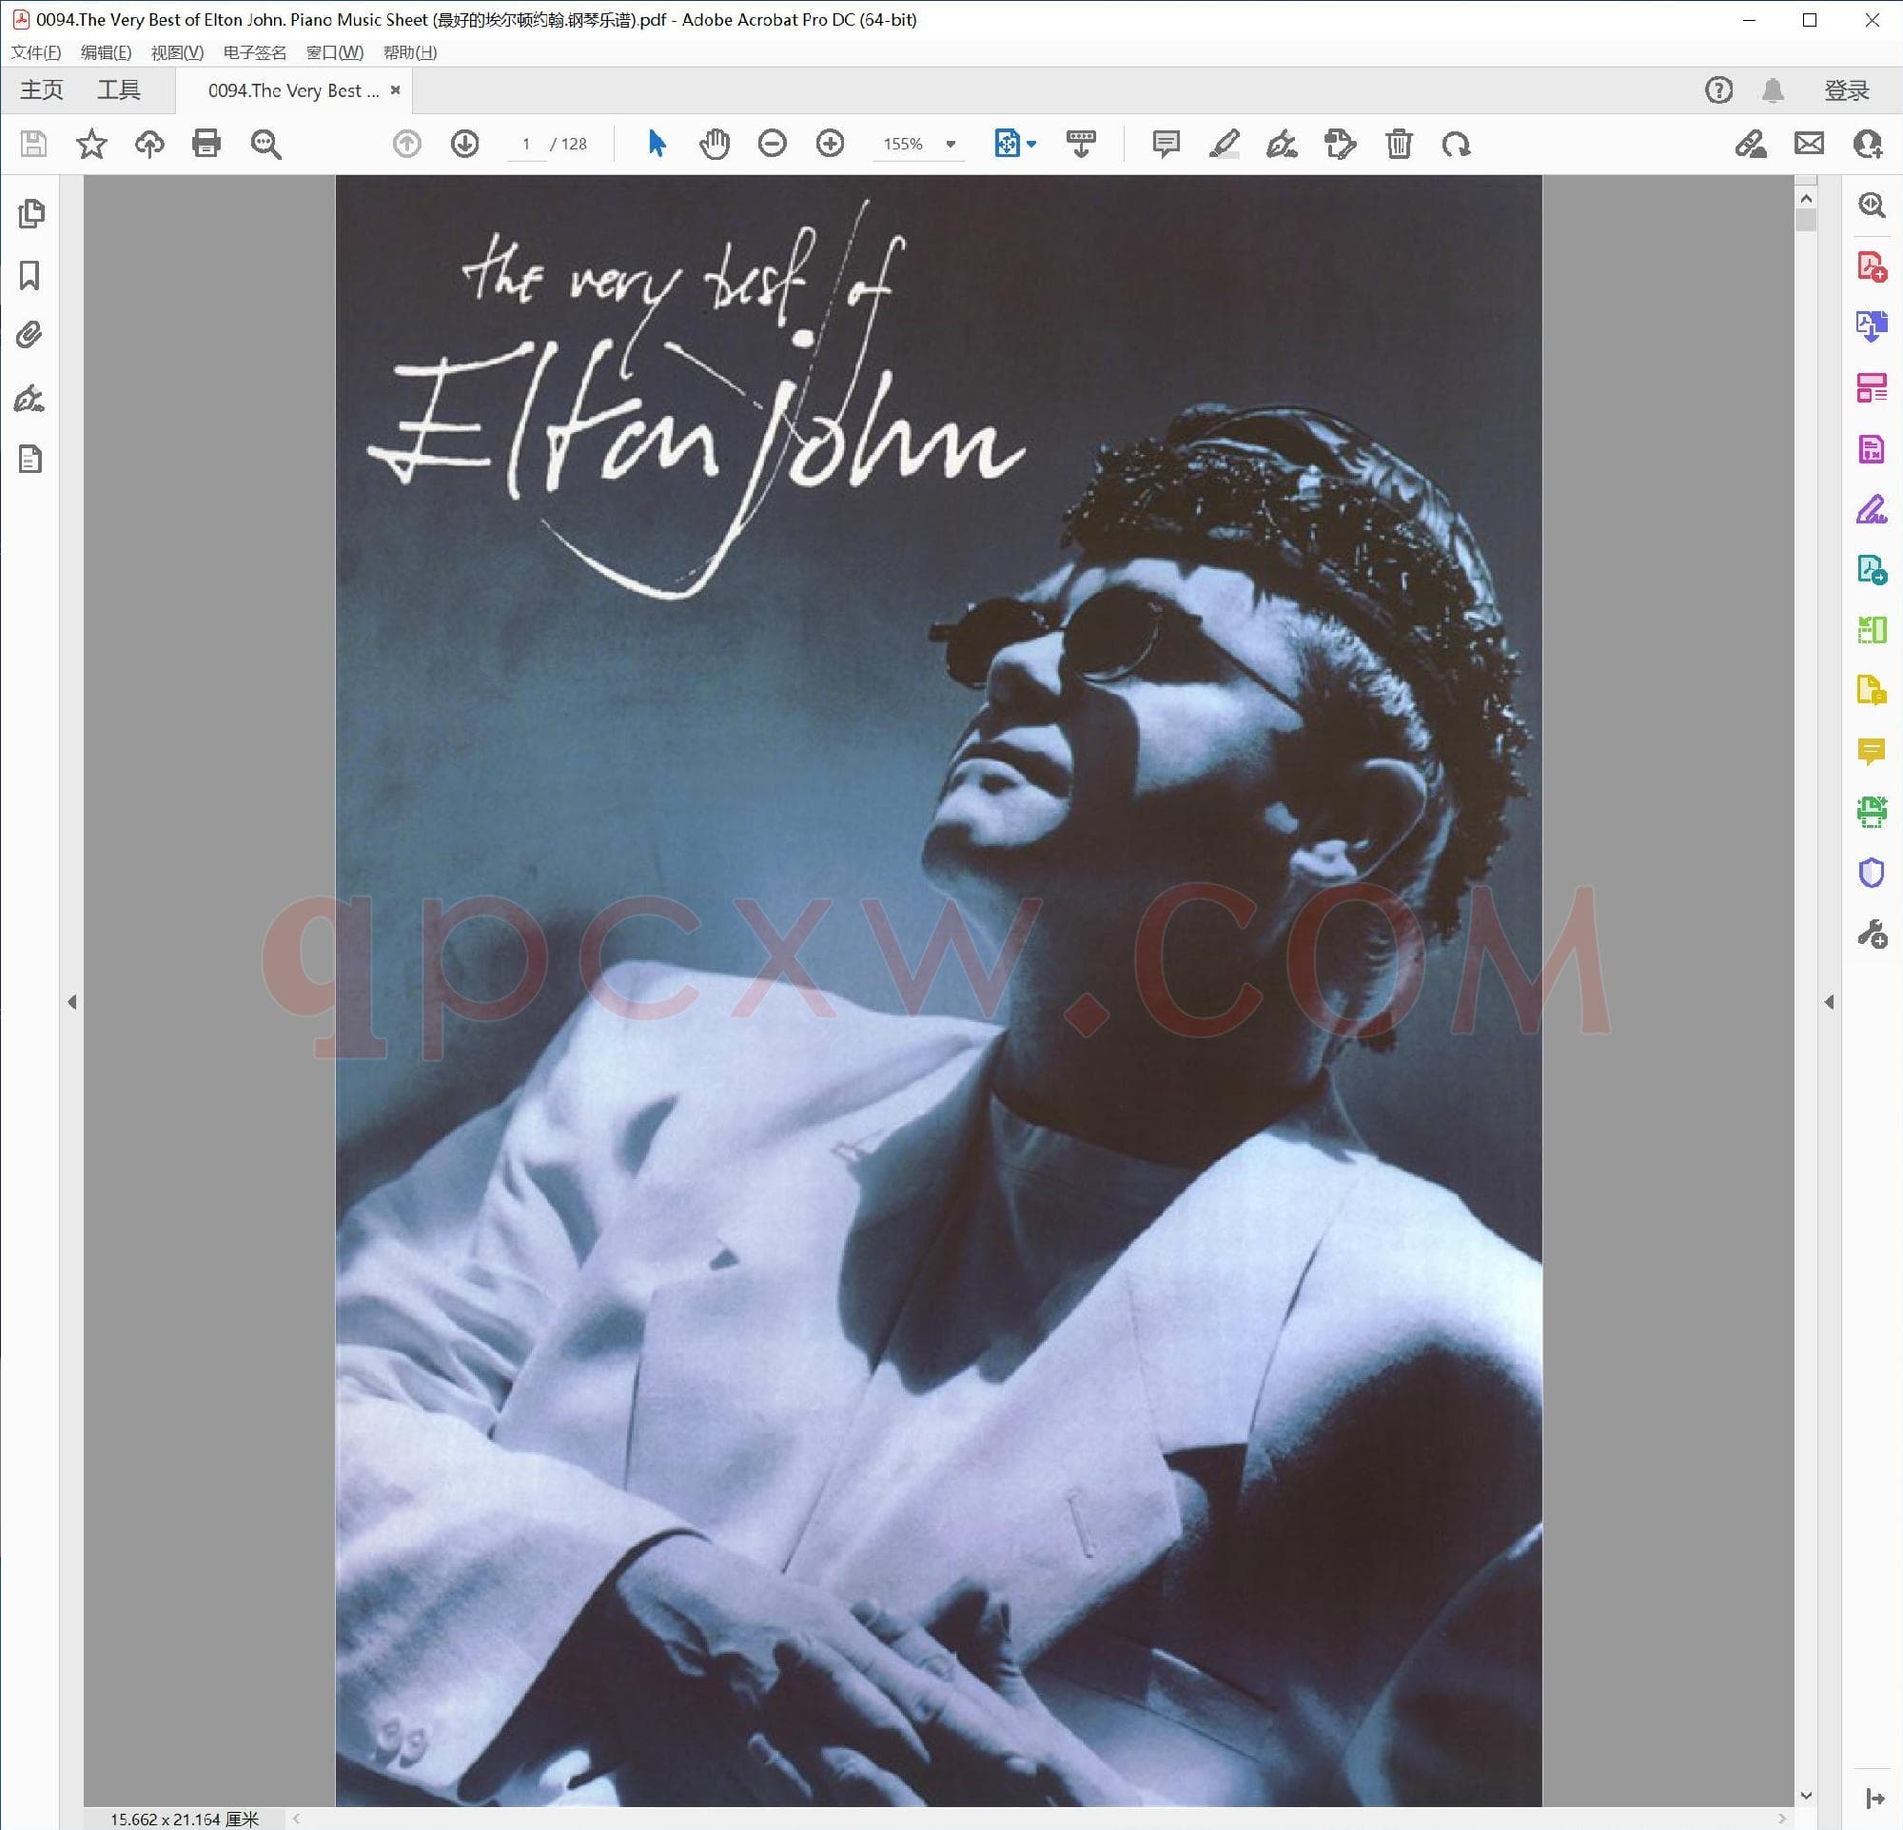The width and height of the screenshot is (1903, 1830).
Task: Click the highlight text pen icon
Action: point(1224,144)
